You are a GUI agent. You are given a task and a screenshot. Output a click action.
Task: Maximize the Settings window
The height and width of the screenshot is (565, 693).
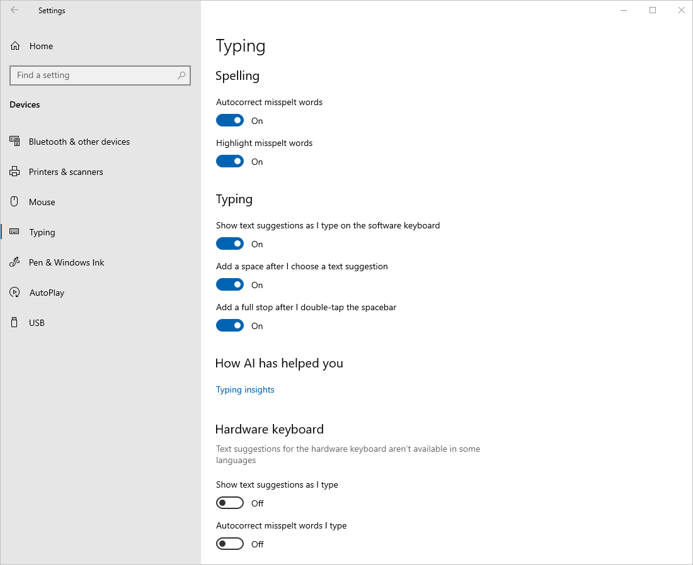pyautogui.click(x=652, y=10)
